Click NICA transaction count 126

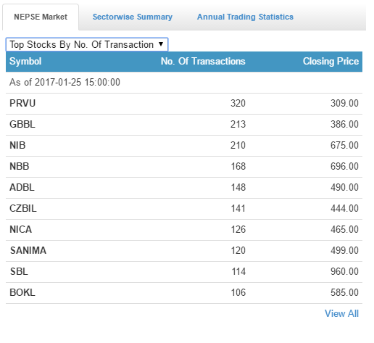tap(238, 230)
